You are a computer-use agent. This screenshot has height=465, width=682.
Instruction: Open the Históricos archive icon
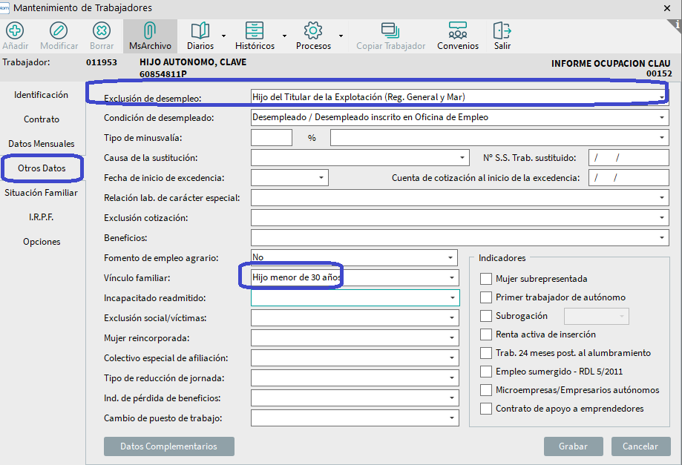pos(255,31)
